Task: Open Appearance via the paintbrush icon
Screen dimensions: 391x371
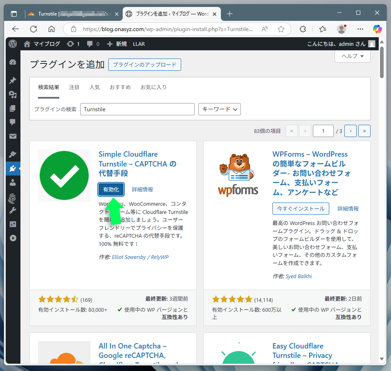Action: pyautogui.click(x=13, y=154)
